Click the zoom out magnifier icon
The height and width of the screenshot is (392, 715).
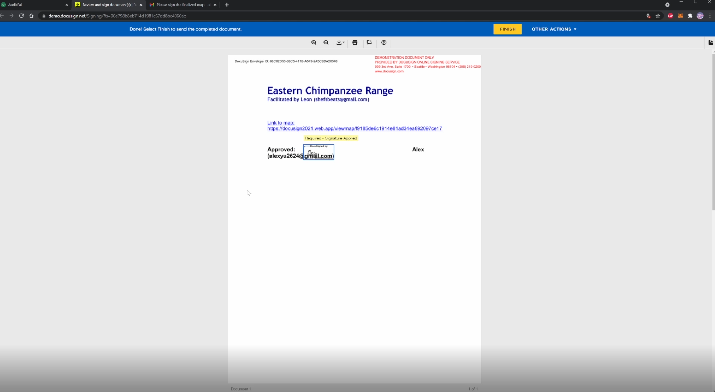(326, 42)
